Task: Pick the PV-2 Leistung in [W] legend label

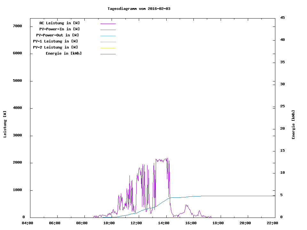Action: tap(55, 47)
